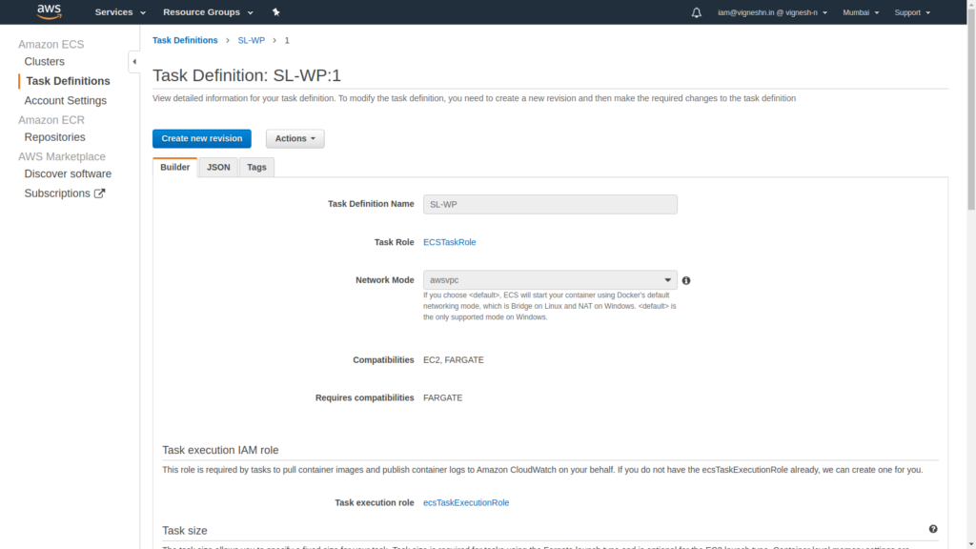The image size is (976, 549).
Task: Open Discover software in sidebar
Action: [x=68, y=173]
